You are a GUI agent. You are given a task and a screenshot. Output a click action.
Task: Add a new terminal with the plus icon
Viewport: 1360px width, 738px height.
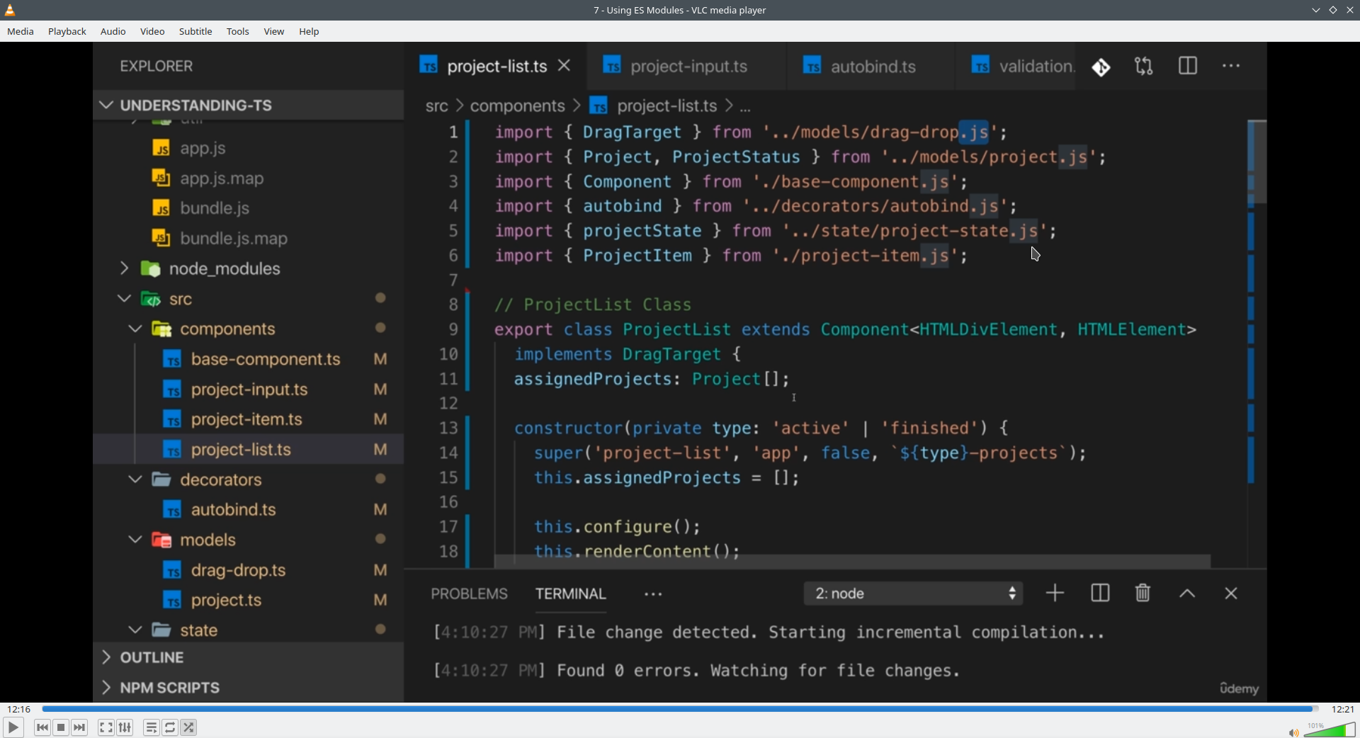(x=1055, y=593)
